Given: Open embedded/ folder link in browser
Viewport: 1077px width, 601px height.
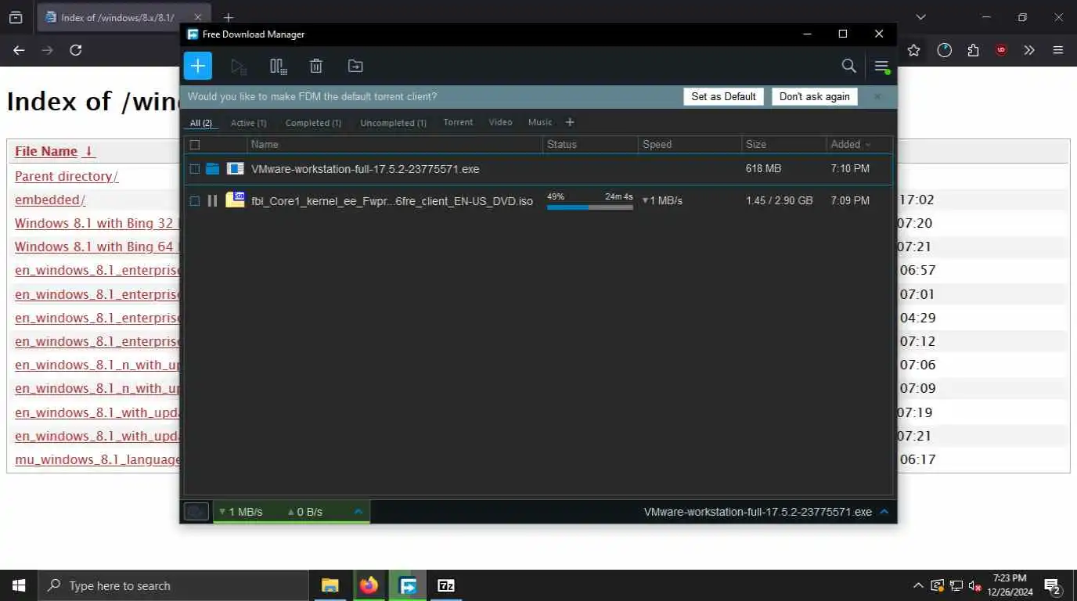Looking at the screenshot, I should click(50, 200).
